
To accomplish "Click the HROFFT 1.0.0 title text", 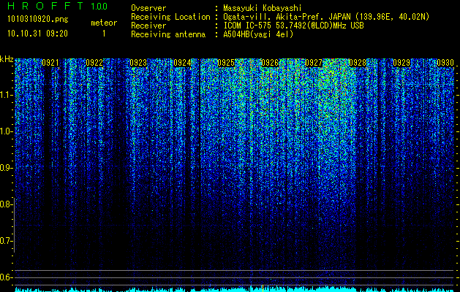I will [58, 6].
